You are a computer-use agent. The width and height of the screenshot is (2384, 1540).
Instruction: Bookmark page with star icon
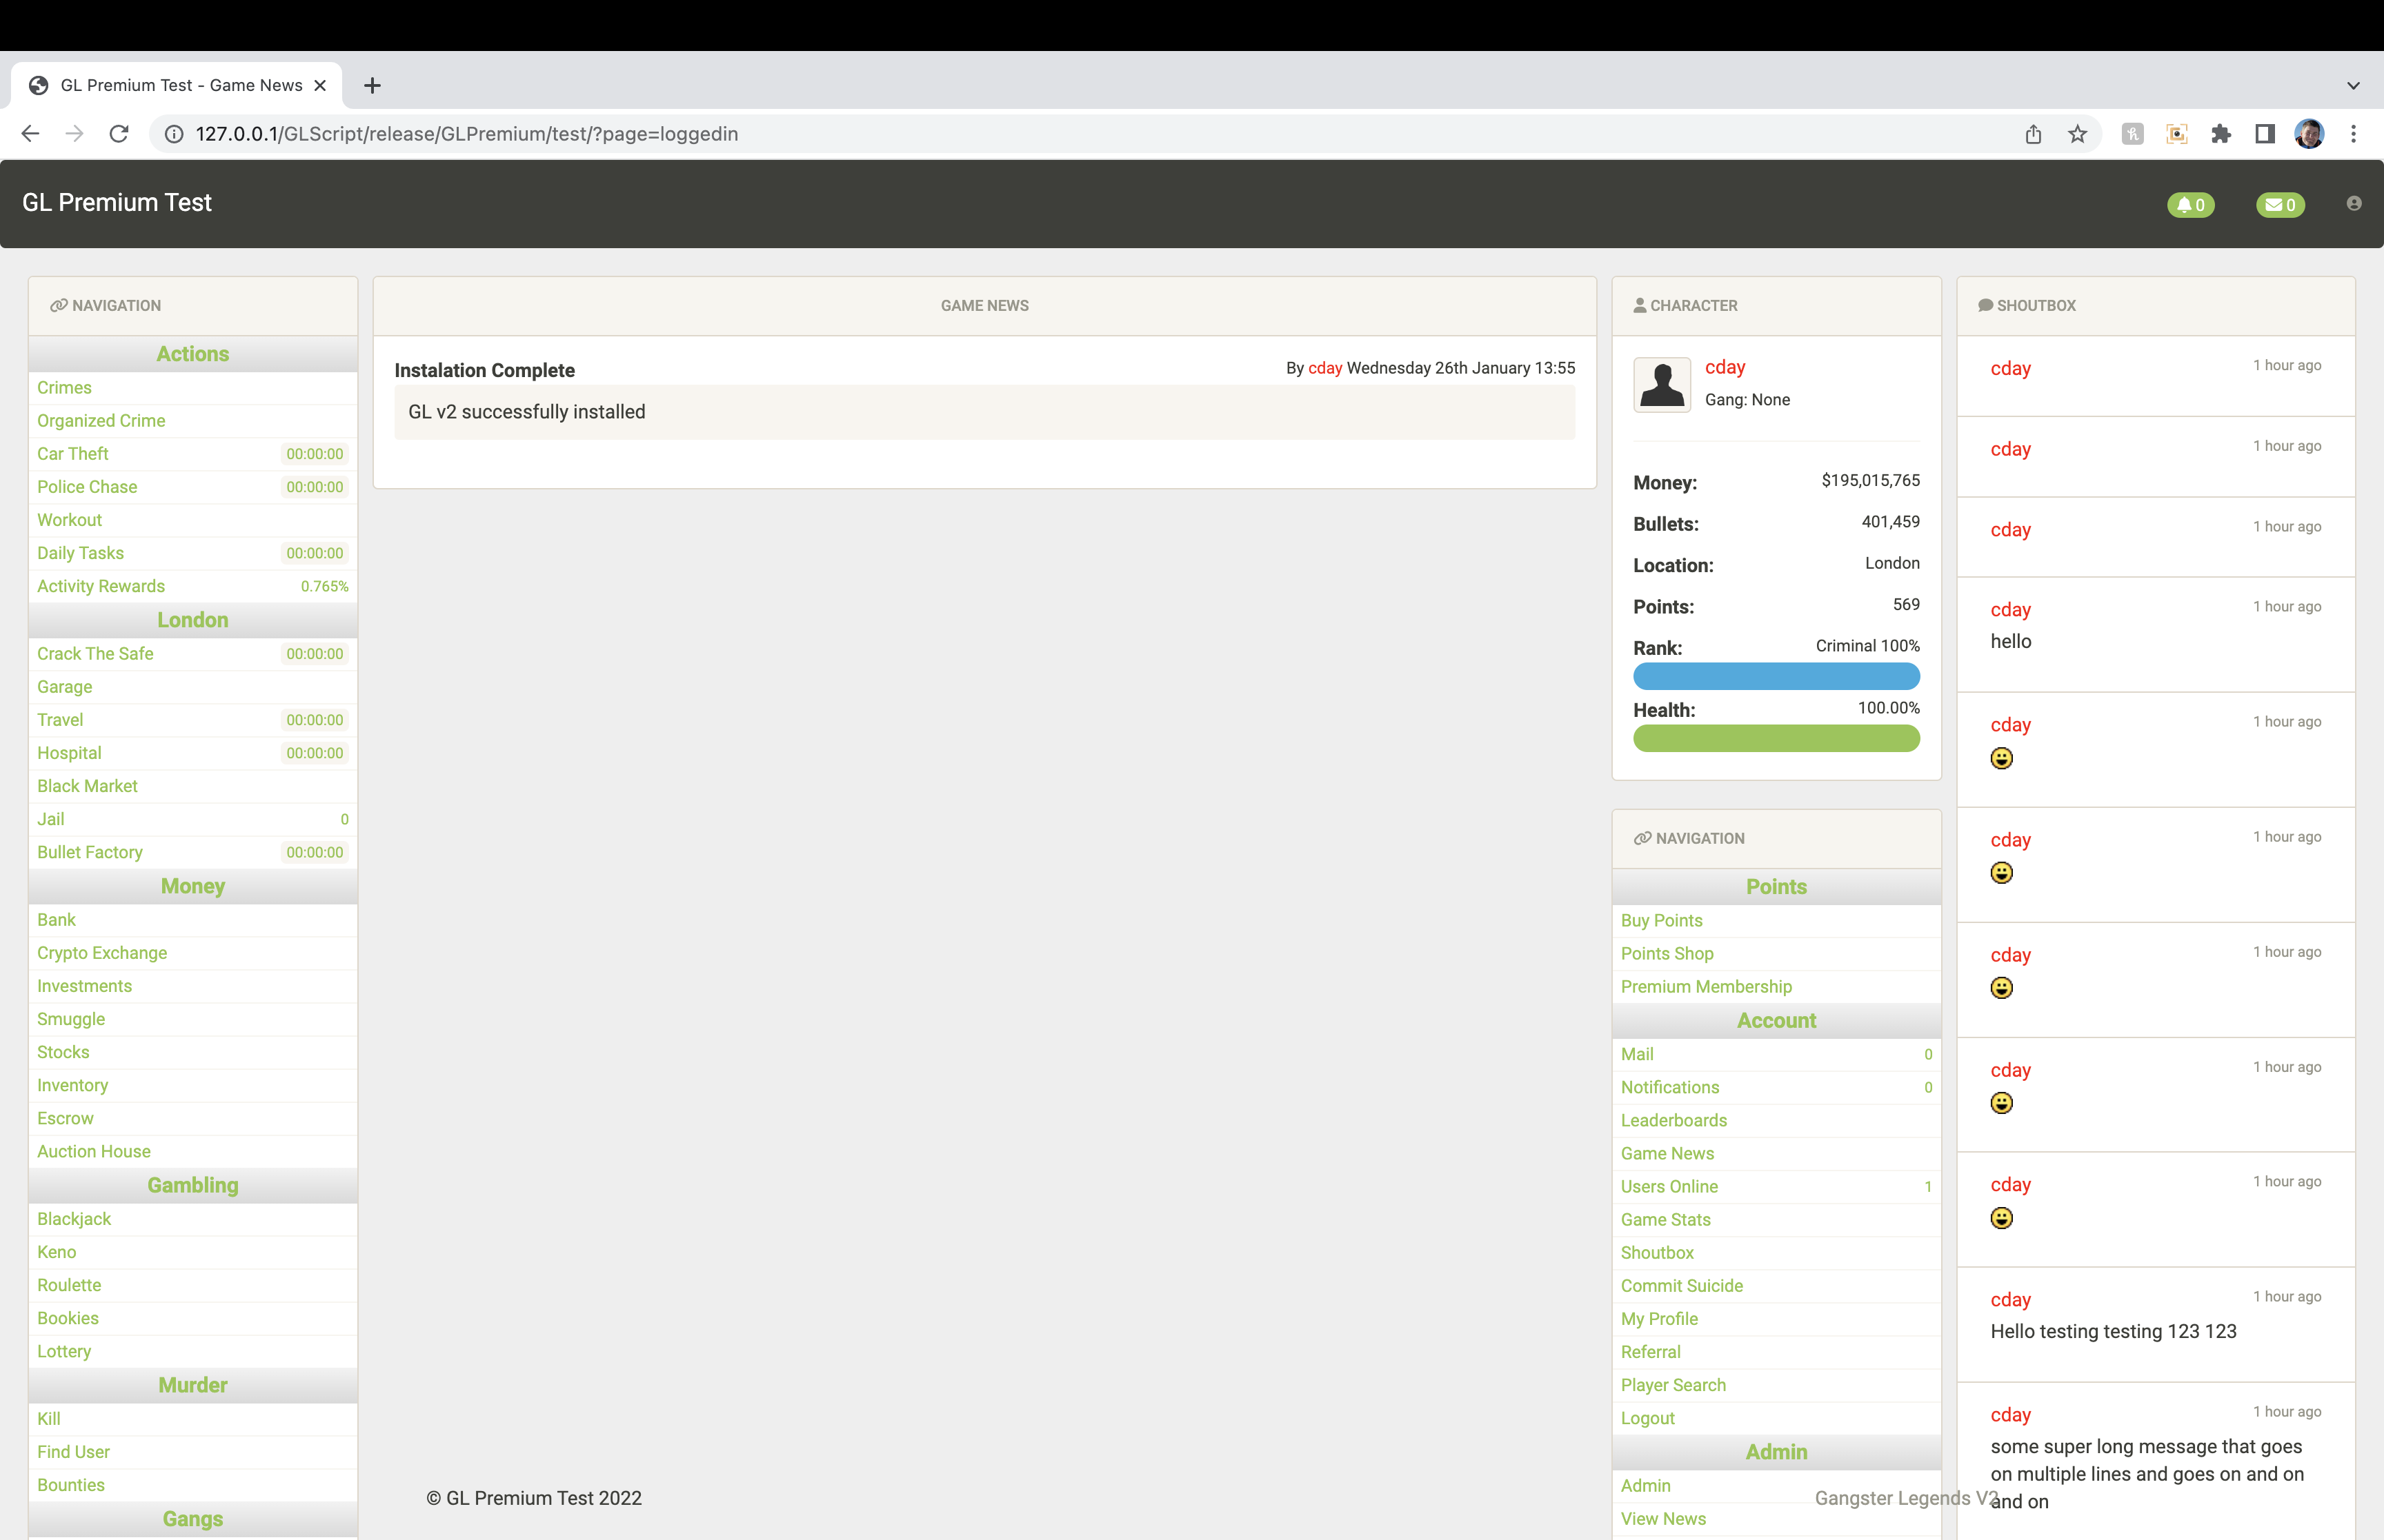pos(2078,134)
